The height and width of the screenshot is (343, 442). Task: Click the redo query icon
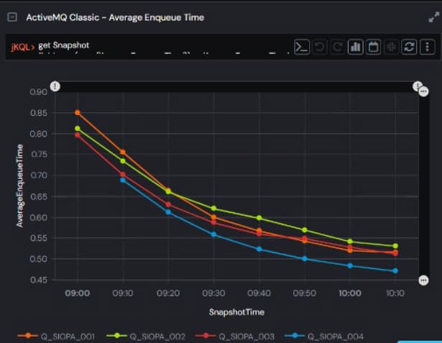[x=337, y=47]
